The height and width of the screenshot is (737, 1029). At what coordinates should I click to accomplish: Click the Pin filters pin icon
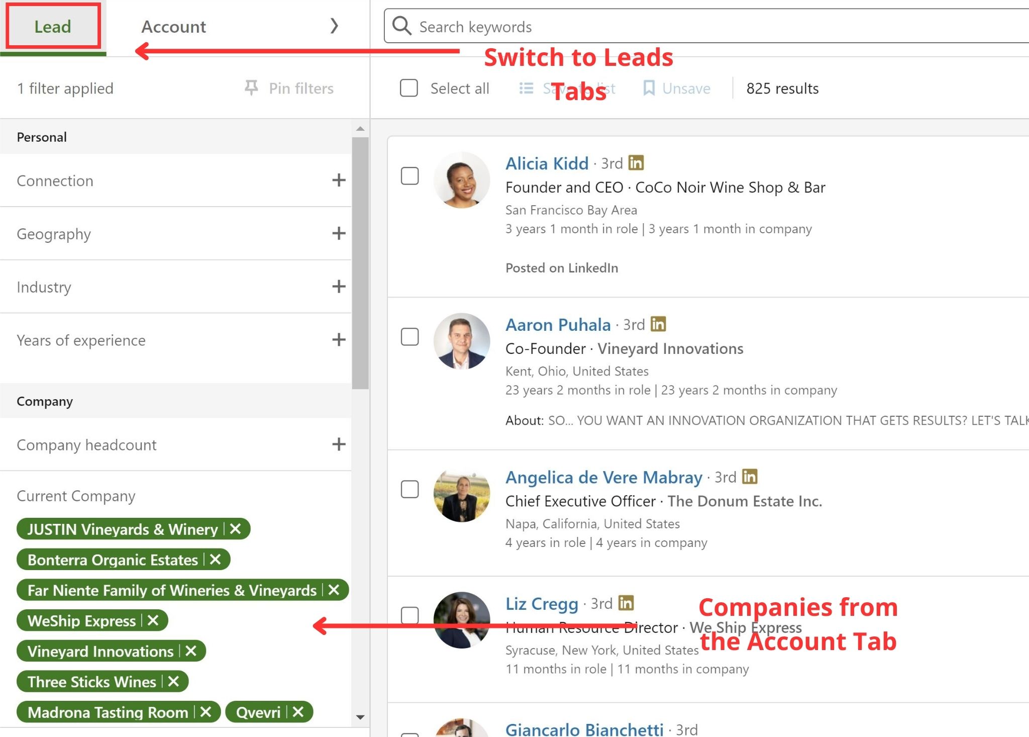coord(251,88)
